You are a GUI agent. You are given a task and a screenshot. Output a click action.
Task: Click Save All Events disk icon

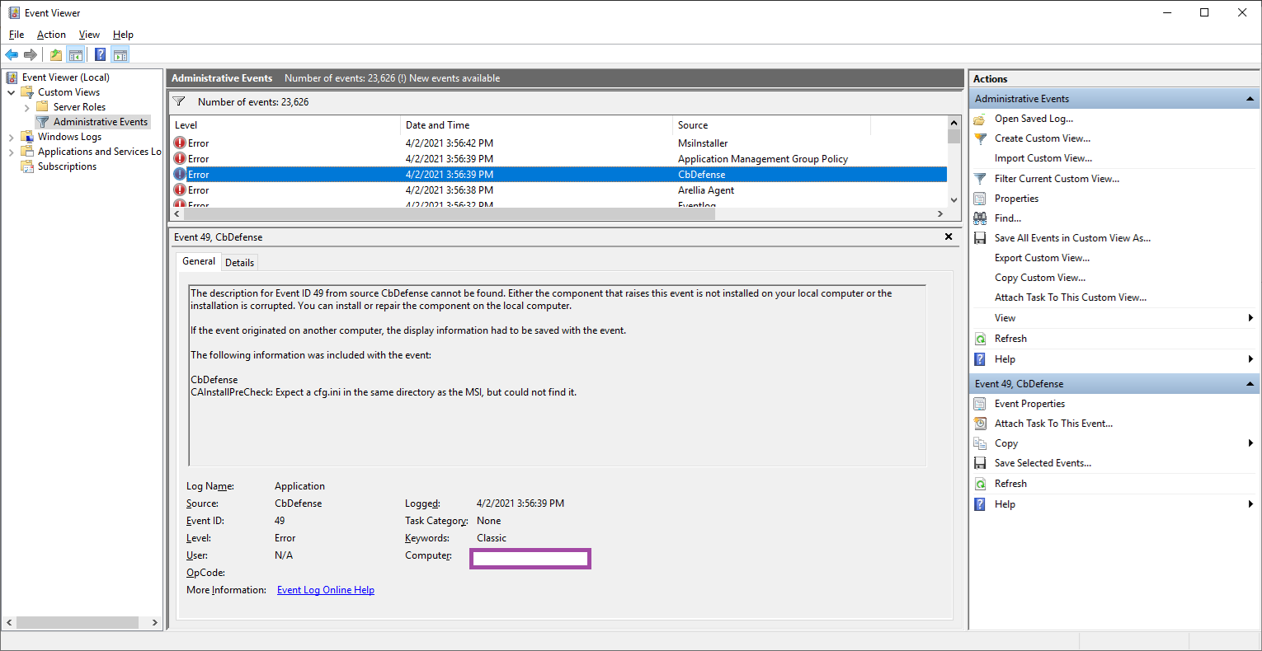980,238
